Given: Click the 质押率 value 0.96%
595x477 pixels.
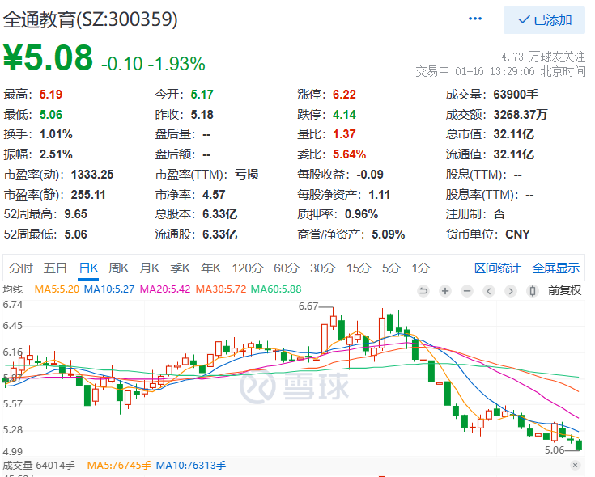Looking at the screenshot, I should click(361, 214).
